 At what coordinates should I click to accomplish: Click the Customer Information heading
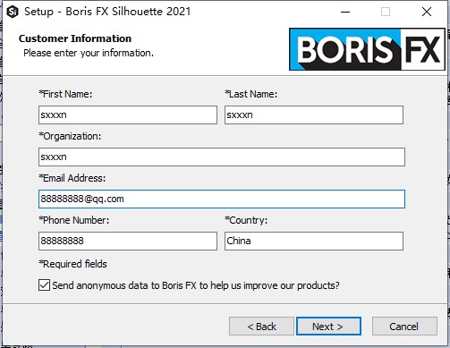[x=75, y=38]
